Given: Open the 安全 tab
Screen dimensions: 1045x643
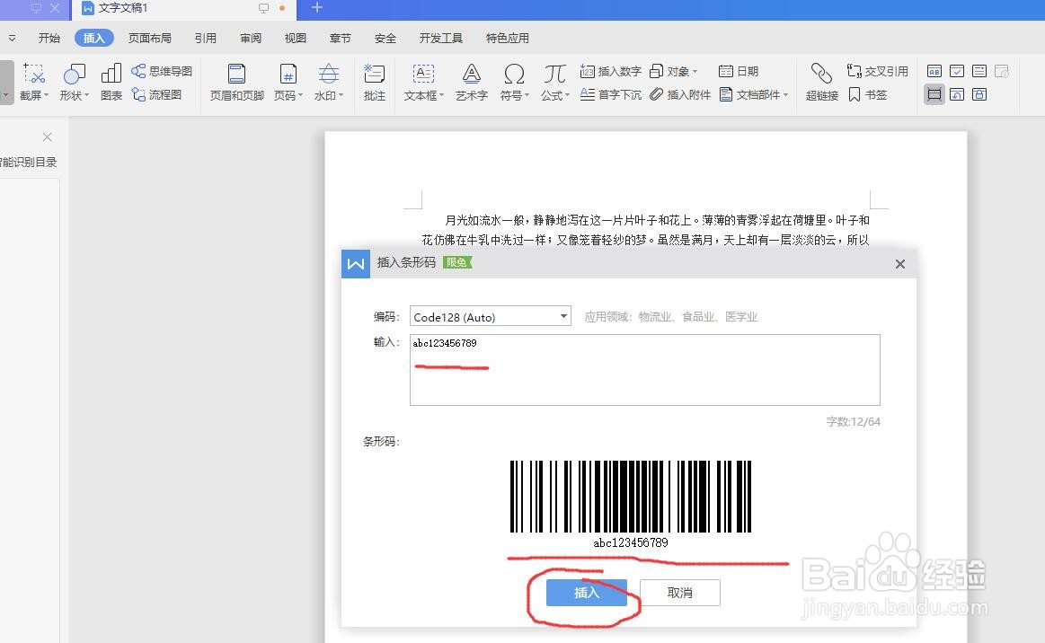Looking at the screenshot, I should pyautogui.click(x=385, y=38).
